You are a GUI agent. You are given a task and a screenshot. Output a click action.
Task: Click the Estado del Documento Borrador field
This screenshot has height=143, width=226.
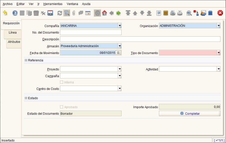91,113
